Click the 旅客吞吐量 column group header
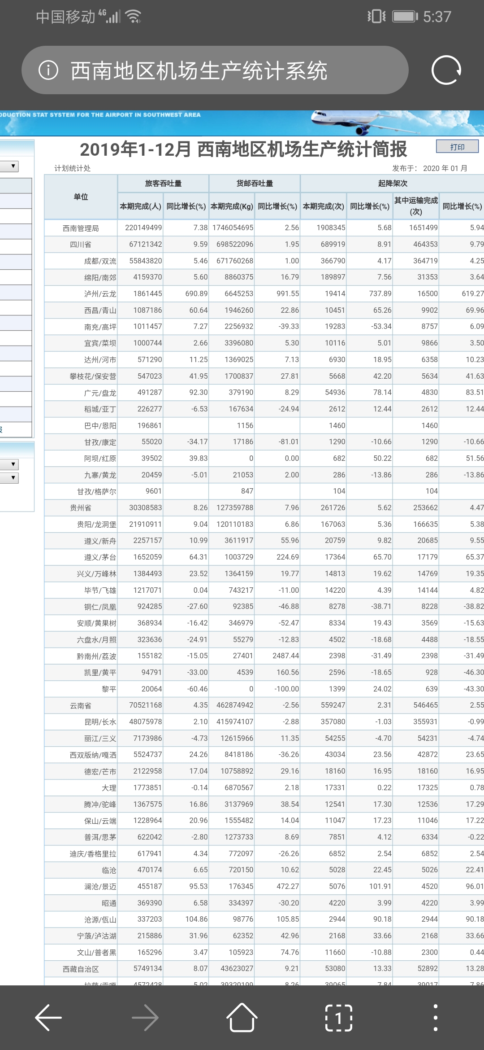The image size is (484, 1050). tap(163, 183)
